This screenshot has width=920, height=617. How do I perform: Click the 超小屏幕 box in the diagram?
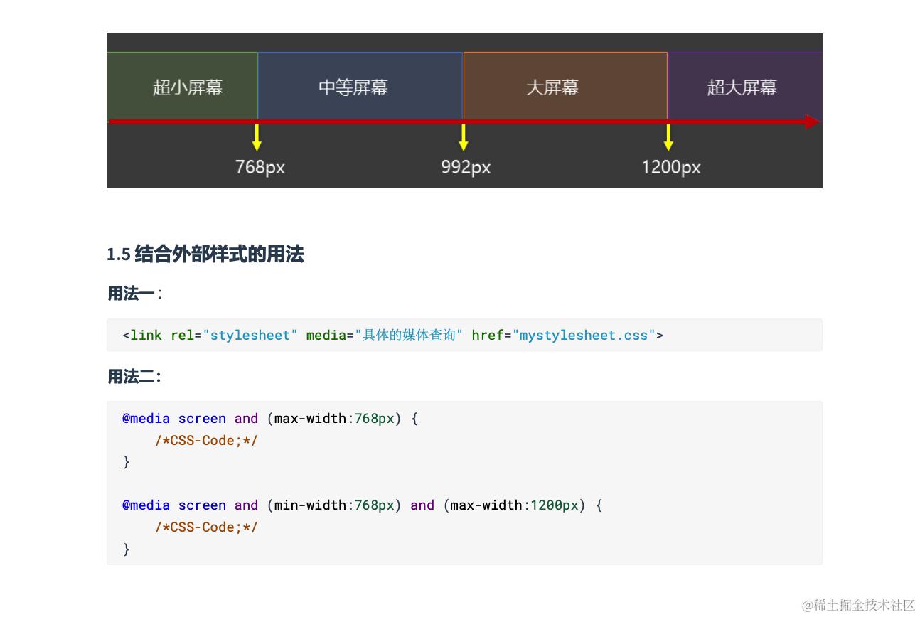(x=182, y=86)
